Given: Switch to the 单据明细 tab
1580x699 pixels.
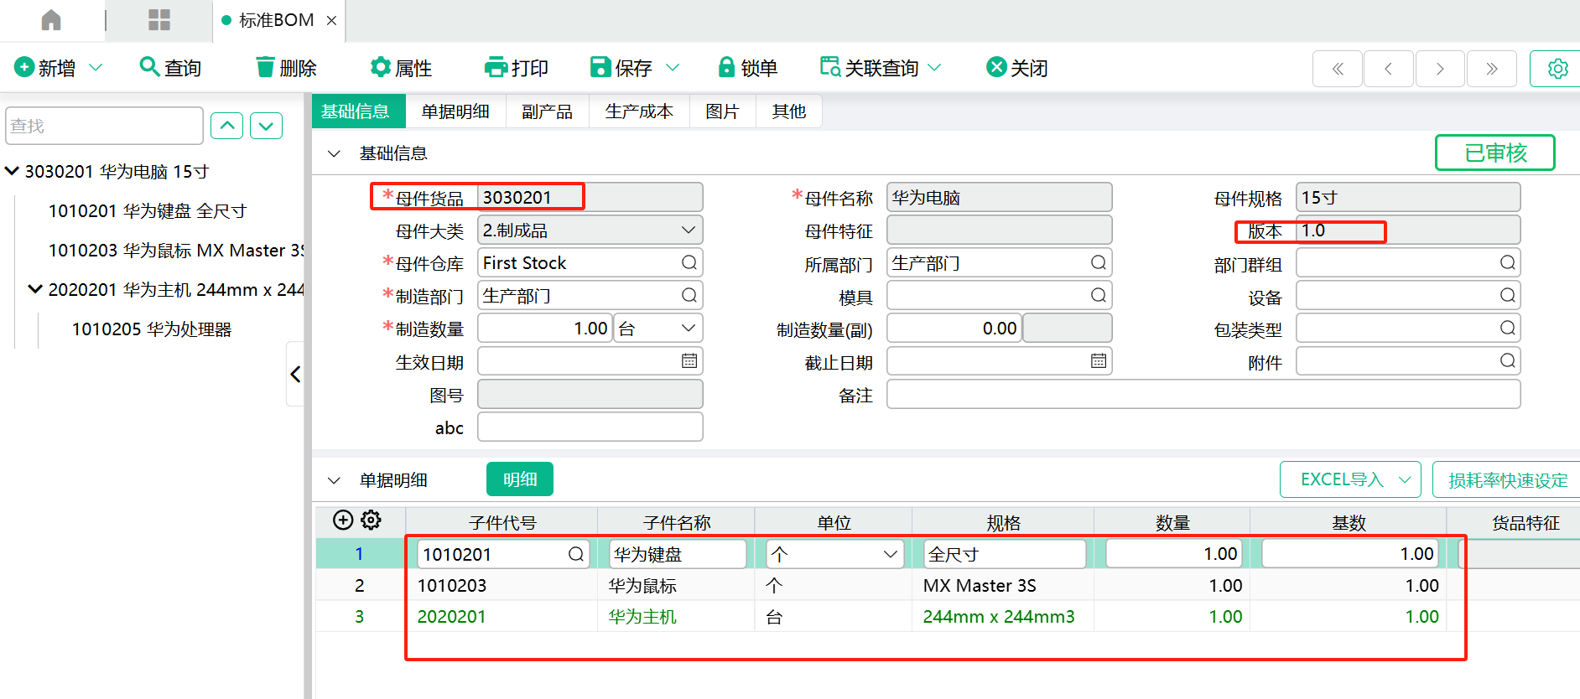Looking at the screenshot, I should [x=455, y=111].
